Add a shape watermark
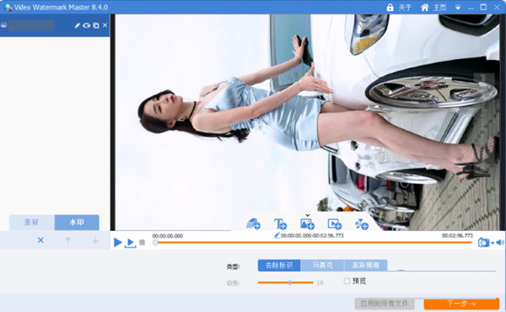 coord(362,223)
